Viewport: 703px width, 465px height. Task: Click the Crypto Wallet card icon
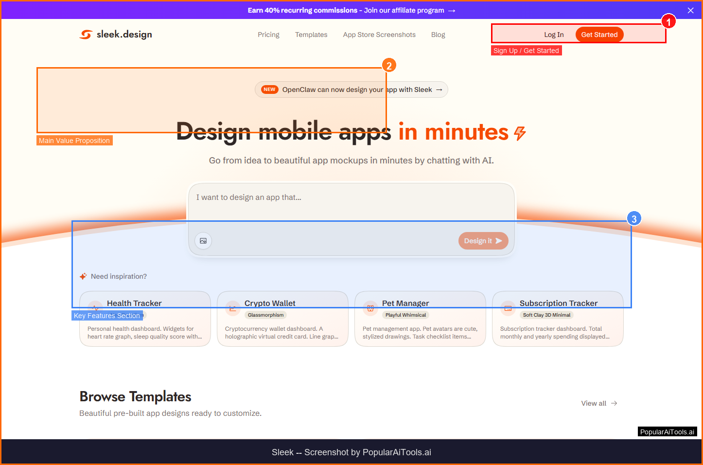pyautogui.click(x=233, y=308)
